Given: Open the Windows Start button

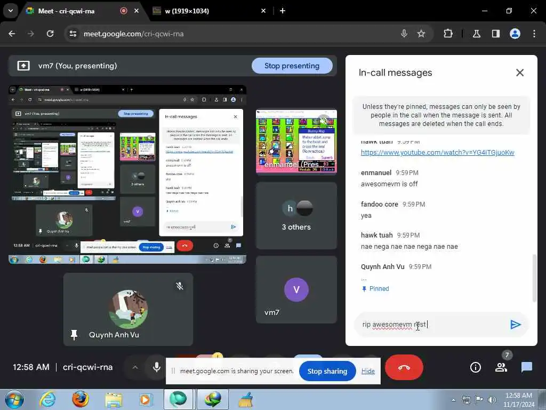Looking at the screenshot, I should point(14,399).
